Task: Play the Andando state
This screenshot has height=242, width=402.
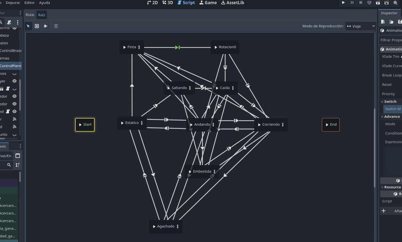Action: tap(191, 125)
